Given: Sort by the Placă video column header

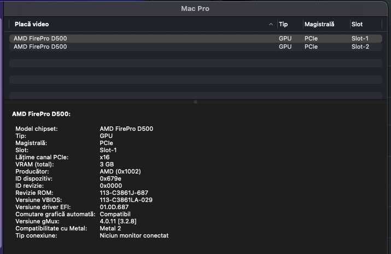Looking at the screenshot, I should pyautogui.click(x=143, y=24).
